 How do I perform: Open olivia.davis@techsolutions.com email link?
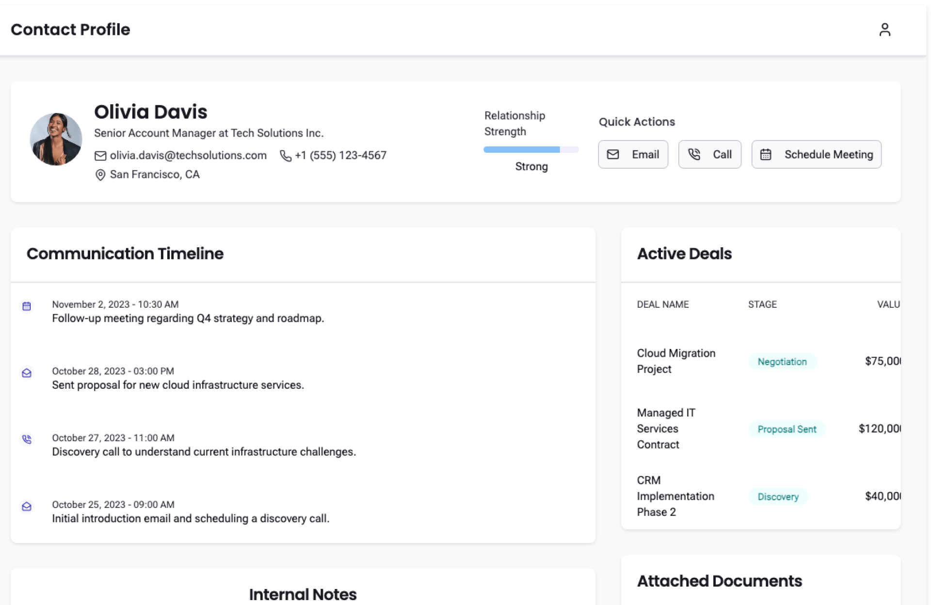[188, 156]
